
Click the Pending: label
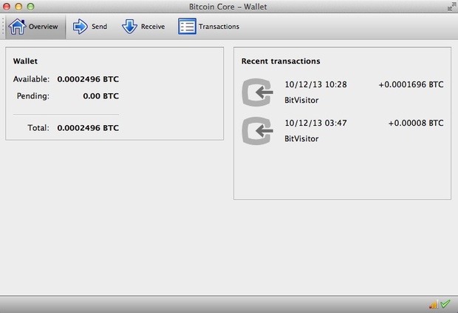click(x=33, y=96)
